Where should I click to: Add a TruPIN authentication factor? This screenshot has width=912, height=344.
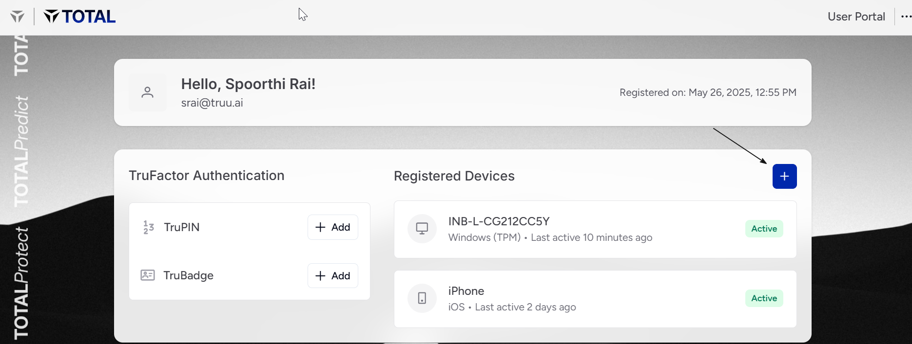pyautogui.click(x=333, y=227)
